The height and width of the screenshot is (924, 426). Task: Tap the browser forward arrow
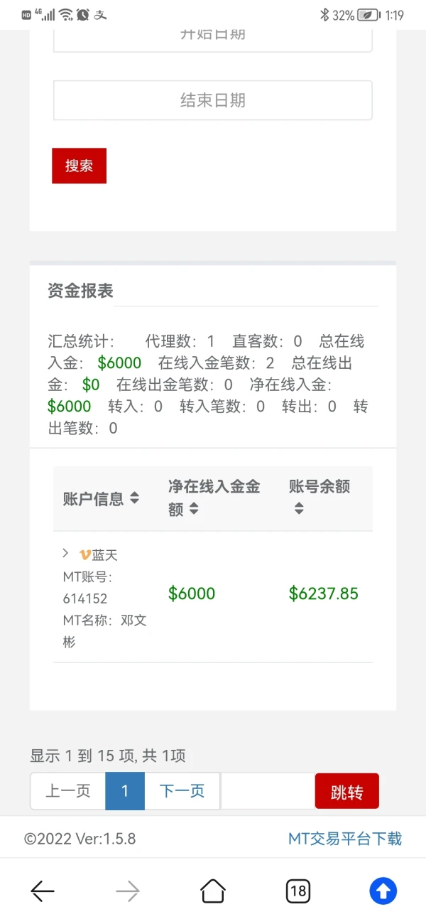(128, 891)
